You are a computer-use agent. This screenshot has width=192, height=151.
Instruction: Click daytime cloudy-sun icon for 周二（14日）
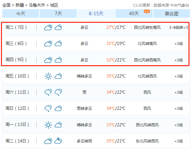(48, 141)
